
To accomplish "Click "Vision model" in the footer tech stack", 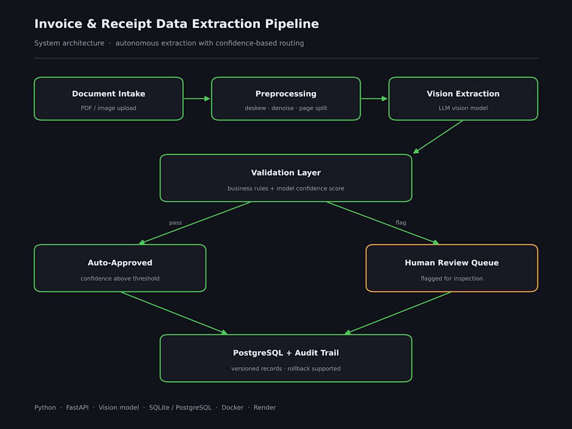I will [x=119, y=408].
